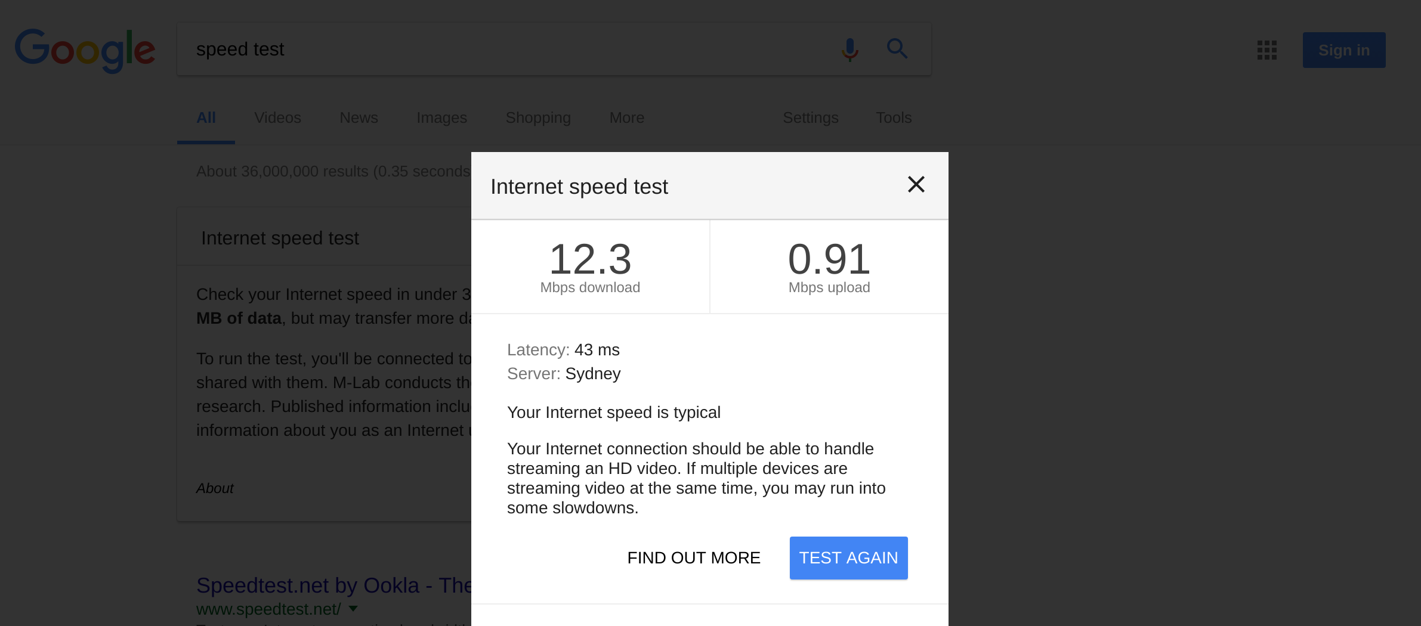Click the FIND OUT MORE button
The image size is (1421, 626).
(x=694, y=558)
